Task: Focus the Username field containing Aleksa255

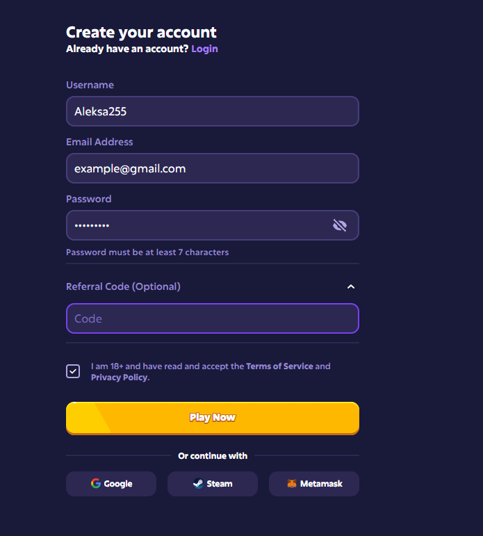Action: 212,111
